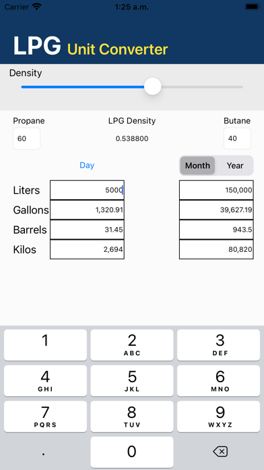Click the Kilos row label
The width and height of the screenshot is (264, 470).
pyautogui.click(x=24, y=250)
